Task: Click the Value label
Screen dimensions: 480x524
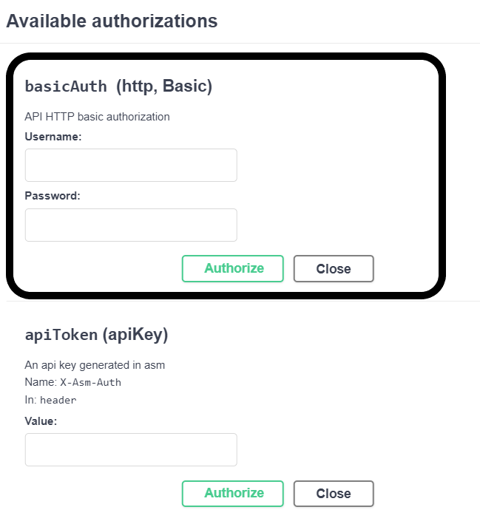Action: pos(41,421)
